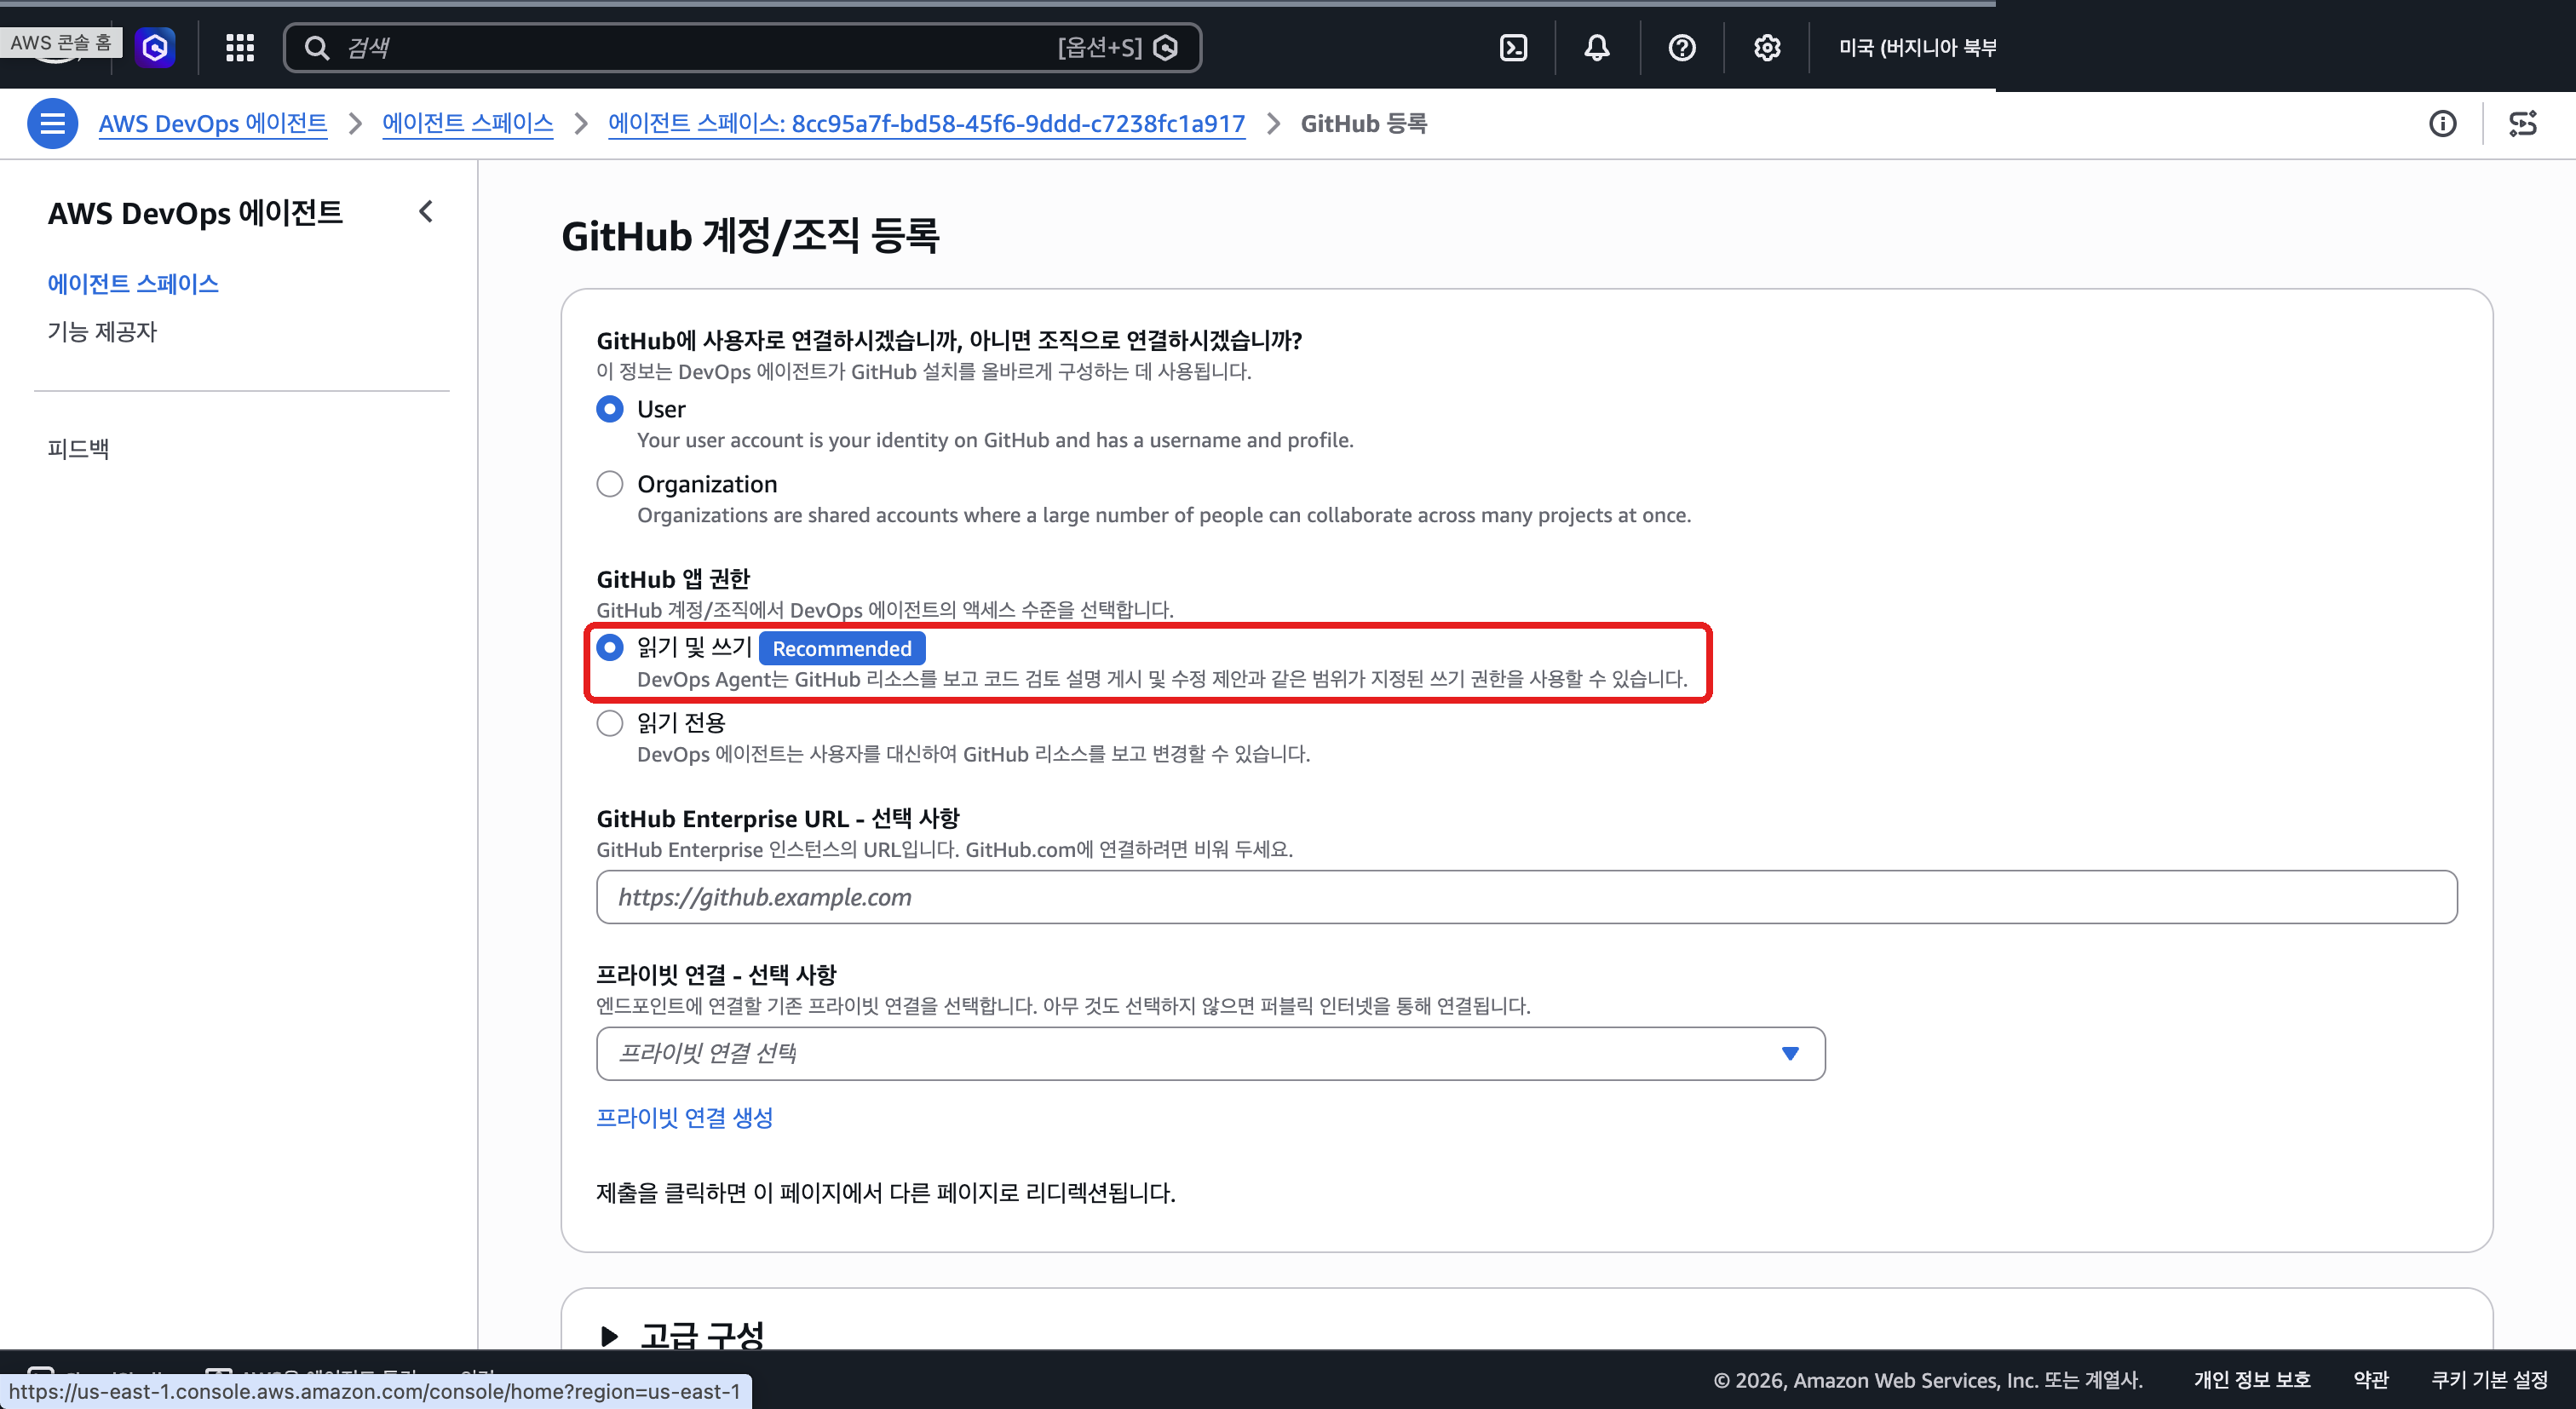Select the User radio option
The image size is (2576, 1409).
click(x=610, y=409)
